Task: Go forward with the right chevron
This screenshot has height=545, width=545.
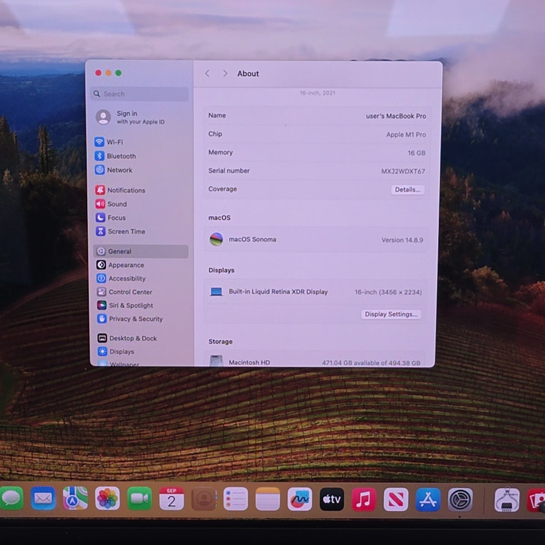Action: (x=225, y=74)
